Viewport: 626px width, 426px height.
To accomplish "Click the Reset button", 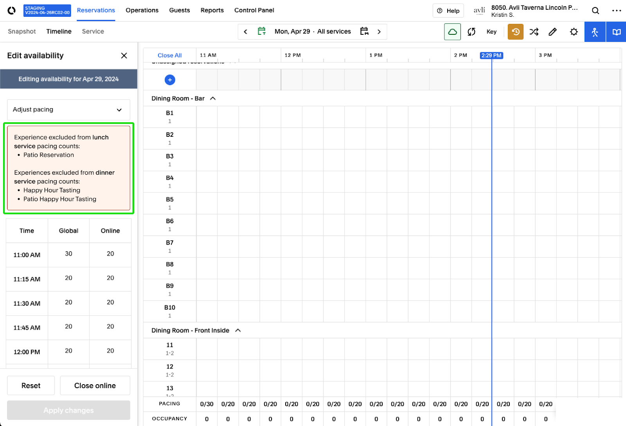I will pyautogui.click(x=31, y=385).
